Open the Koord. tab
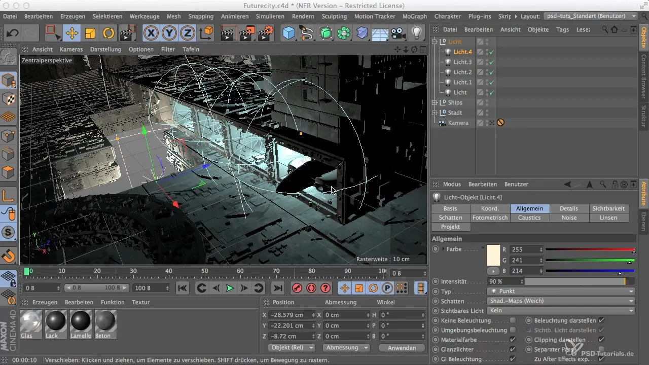This screenshot has width=649, height=365. coord(490,208)
